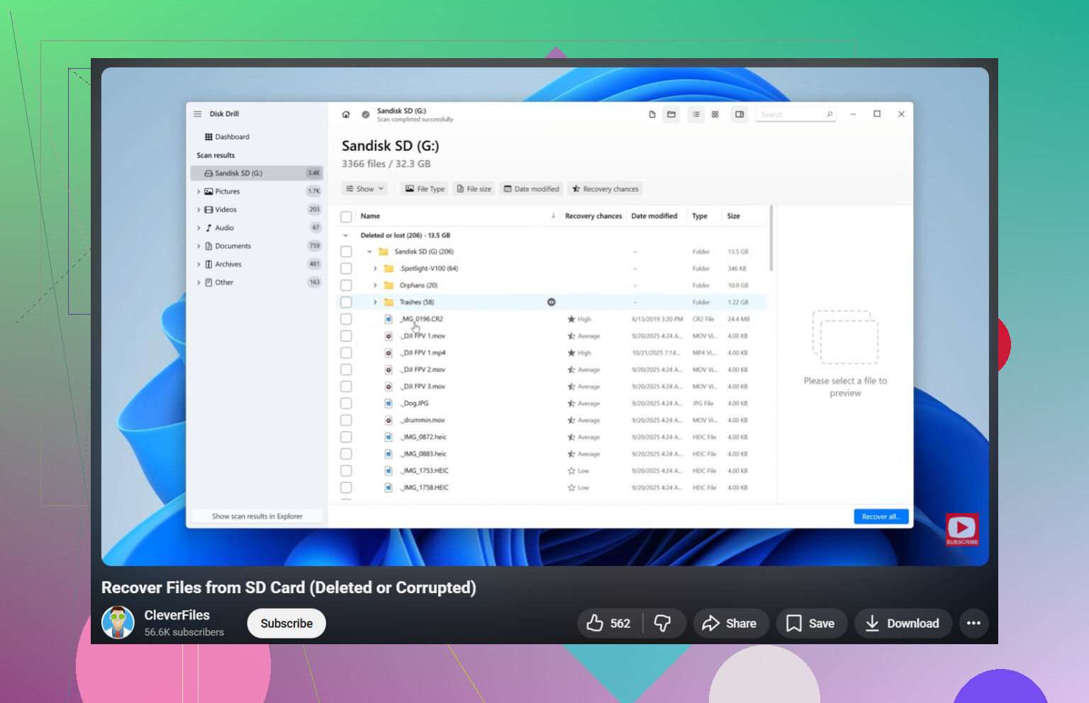Click the file icon beside _IMG_1758.HEIC

tap(389, 488)
